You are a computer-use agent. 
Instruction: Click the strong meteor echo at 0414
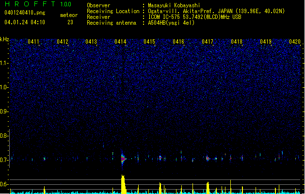click(123, 159)
